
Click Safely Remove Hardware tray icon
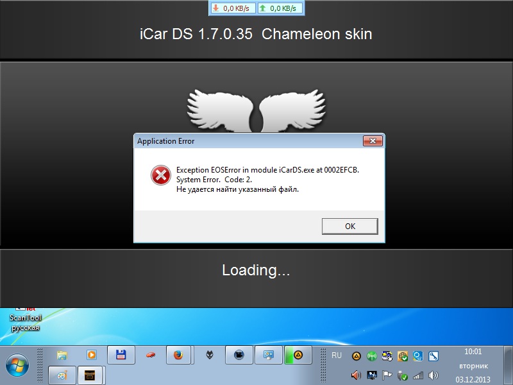pos(403,375)
